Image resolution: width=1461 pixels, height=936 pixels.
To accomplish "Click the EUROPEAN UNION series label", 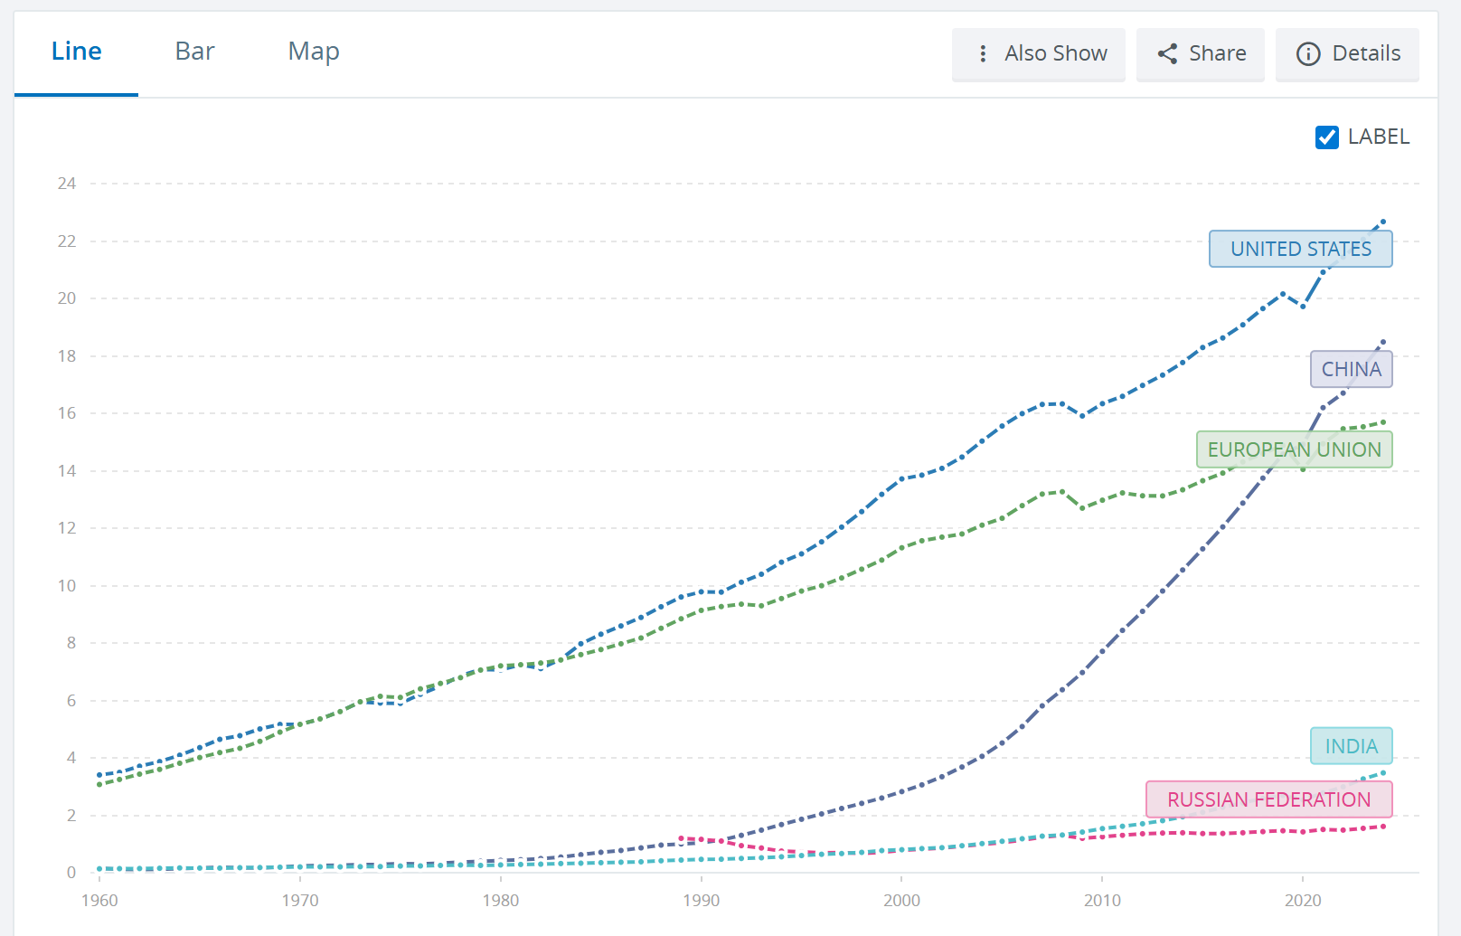I will click(x=1294, y=449).
